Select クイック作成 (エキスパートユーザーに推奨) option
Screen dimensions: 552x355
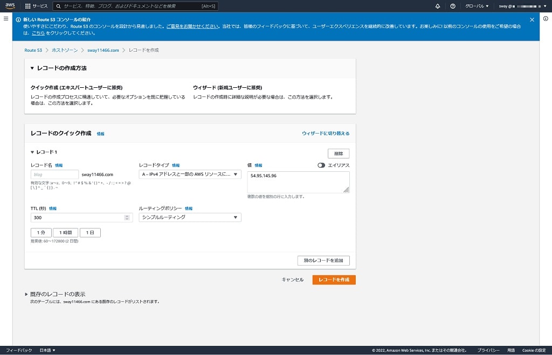77,88
